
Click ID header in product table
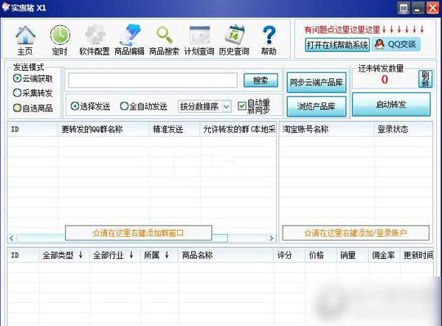click(23, 255)
